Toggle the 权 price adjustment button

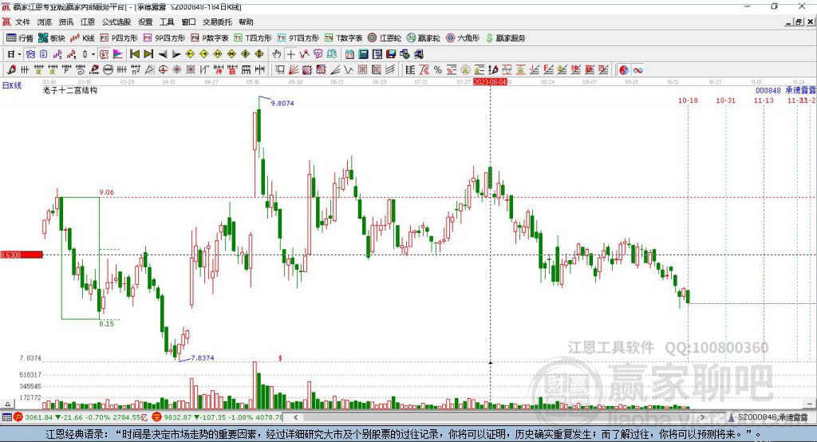[x=105, y=54]
